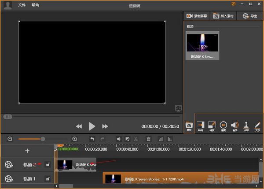Click the timeline scroll right arrow
Viewport: 264px width, 189px height.
click(x=256, y=186)
